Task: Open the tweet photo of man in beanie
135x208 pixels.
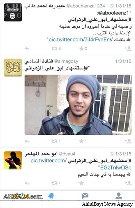Action: coord(78,105)
